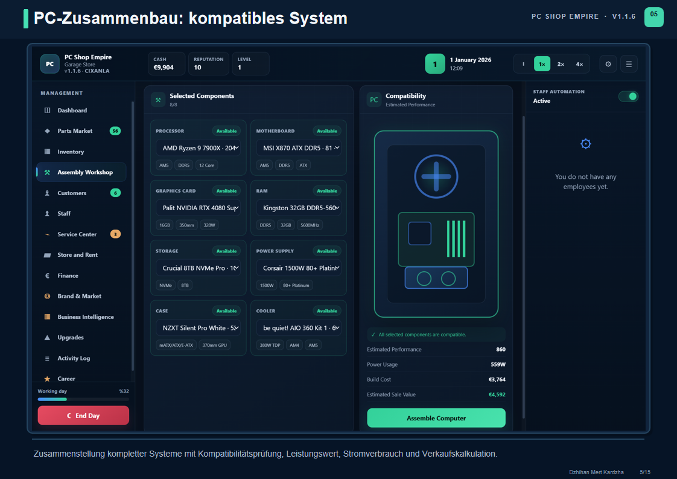Image resolution: width=677 pixels, height=479 pixels.
Task: Click the Parts Market diamond icon
Action: click(x=48, y=131)
